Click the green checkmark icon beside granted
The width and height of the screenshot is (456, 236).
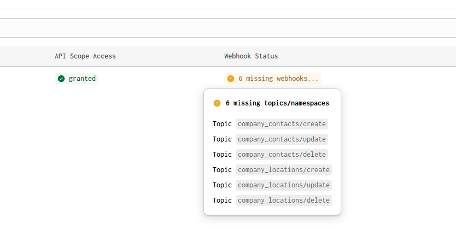tap(61, 79)
